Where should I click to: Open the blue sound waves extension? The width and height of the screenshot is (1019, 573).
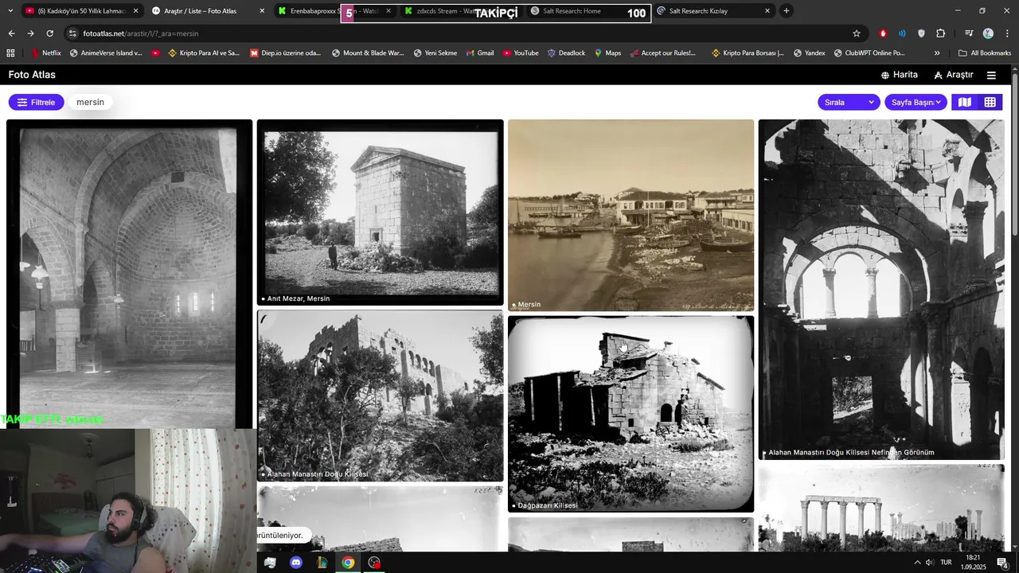click(902, 33)
